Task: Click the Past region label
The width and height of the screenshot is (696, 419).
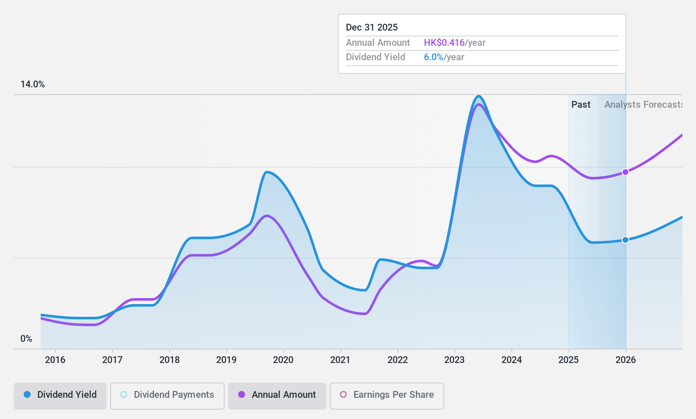Action: [x=581, y=105]
